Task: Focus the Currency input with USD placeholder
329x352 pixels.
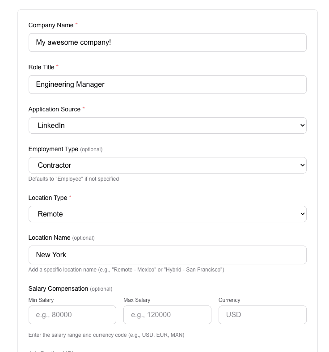Action: 262,315
